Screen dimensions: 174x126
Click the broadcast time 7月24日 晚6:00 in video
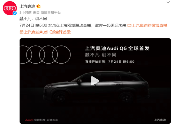tap(121, 62)
